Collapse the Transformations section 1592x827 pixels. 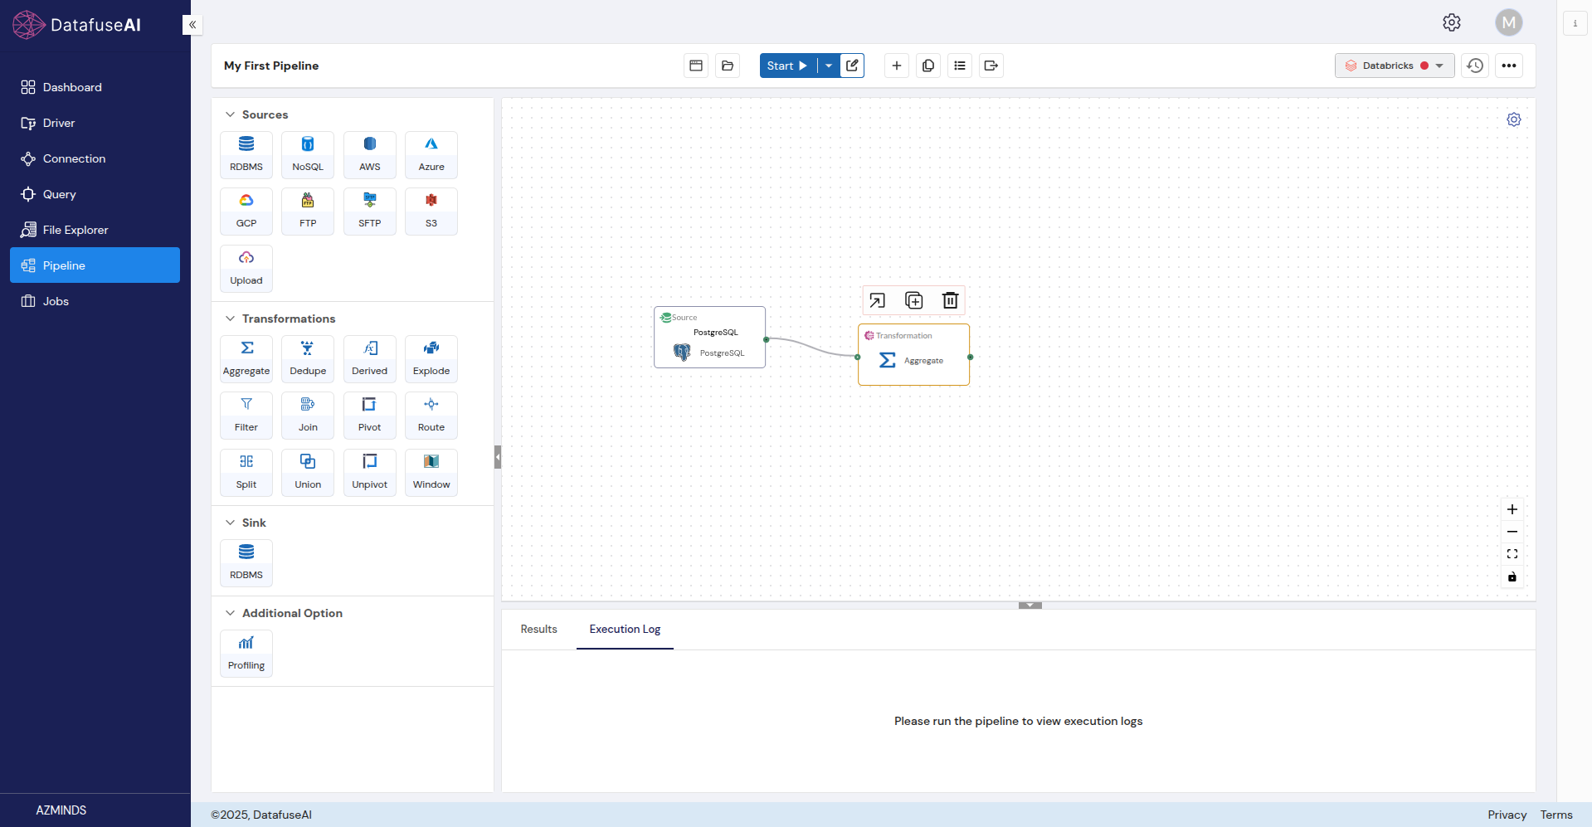tap(231, 319)
